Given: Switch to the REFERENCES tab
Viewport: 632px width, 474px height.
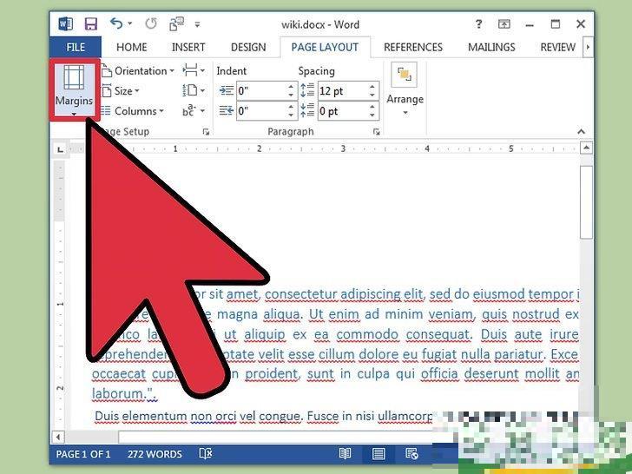Looking at the screenshot, I should pos(413,47).
